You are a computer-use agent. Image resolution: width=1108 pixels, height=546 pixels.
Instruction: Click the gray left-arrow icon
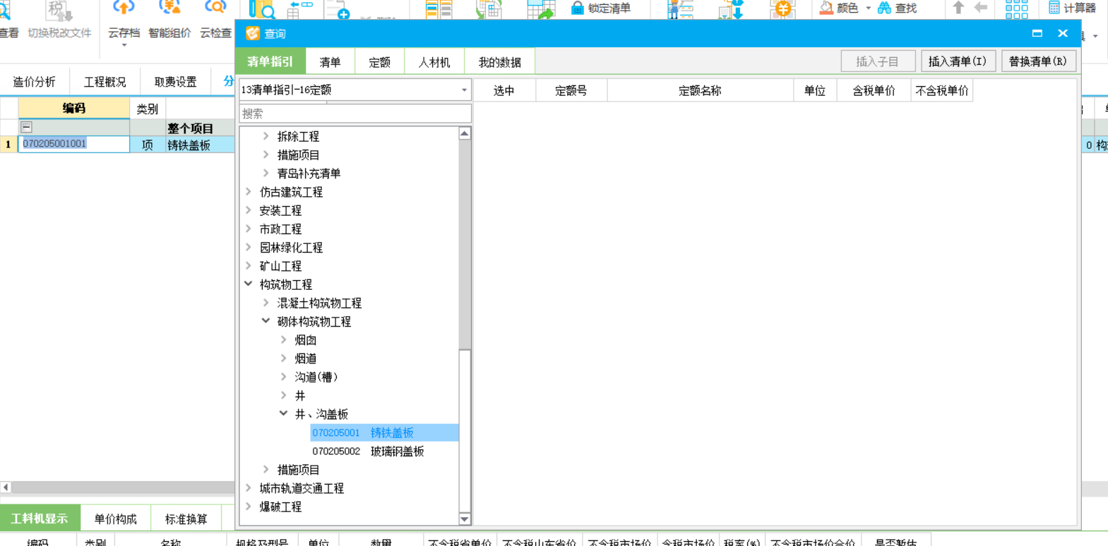pos(981,8)
